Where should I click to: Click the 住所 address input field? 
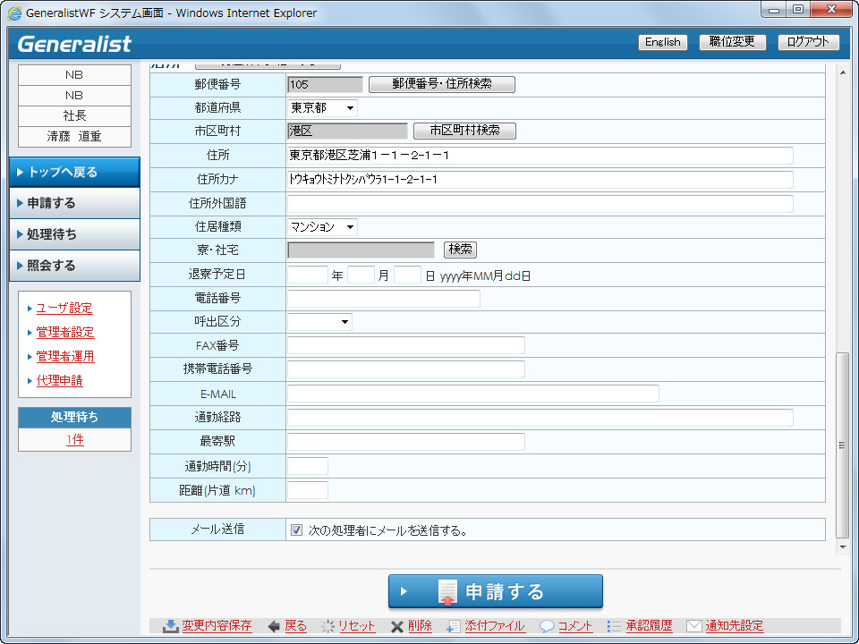pos(540,156)
